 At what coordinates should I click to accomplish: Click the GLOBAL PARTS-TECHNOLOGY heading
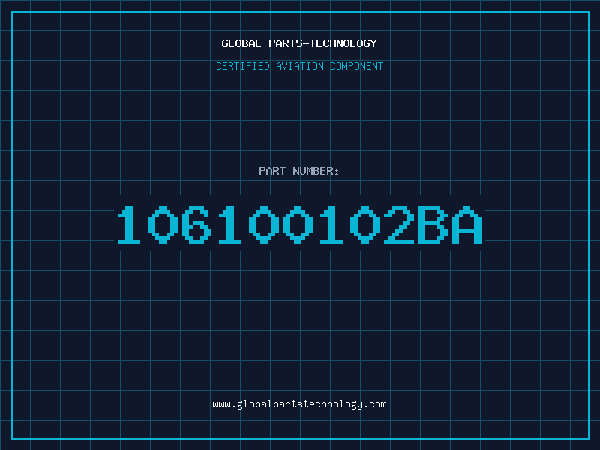pos(299,43)
